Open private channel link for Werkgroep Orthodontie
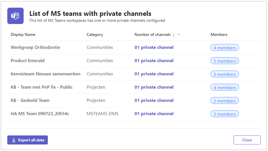Viewport: 268px width, 151px height. [154, 47]
